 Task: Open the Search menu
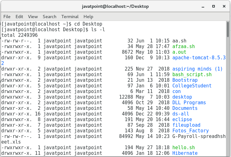[50, 17]
